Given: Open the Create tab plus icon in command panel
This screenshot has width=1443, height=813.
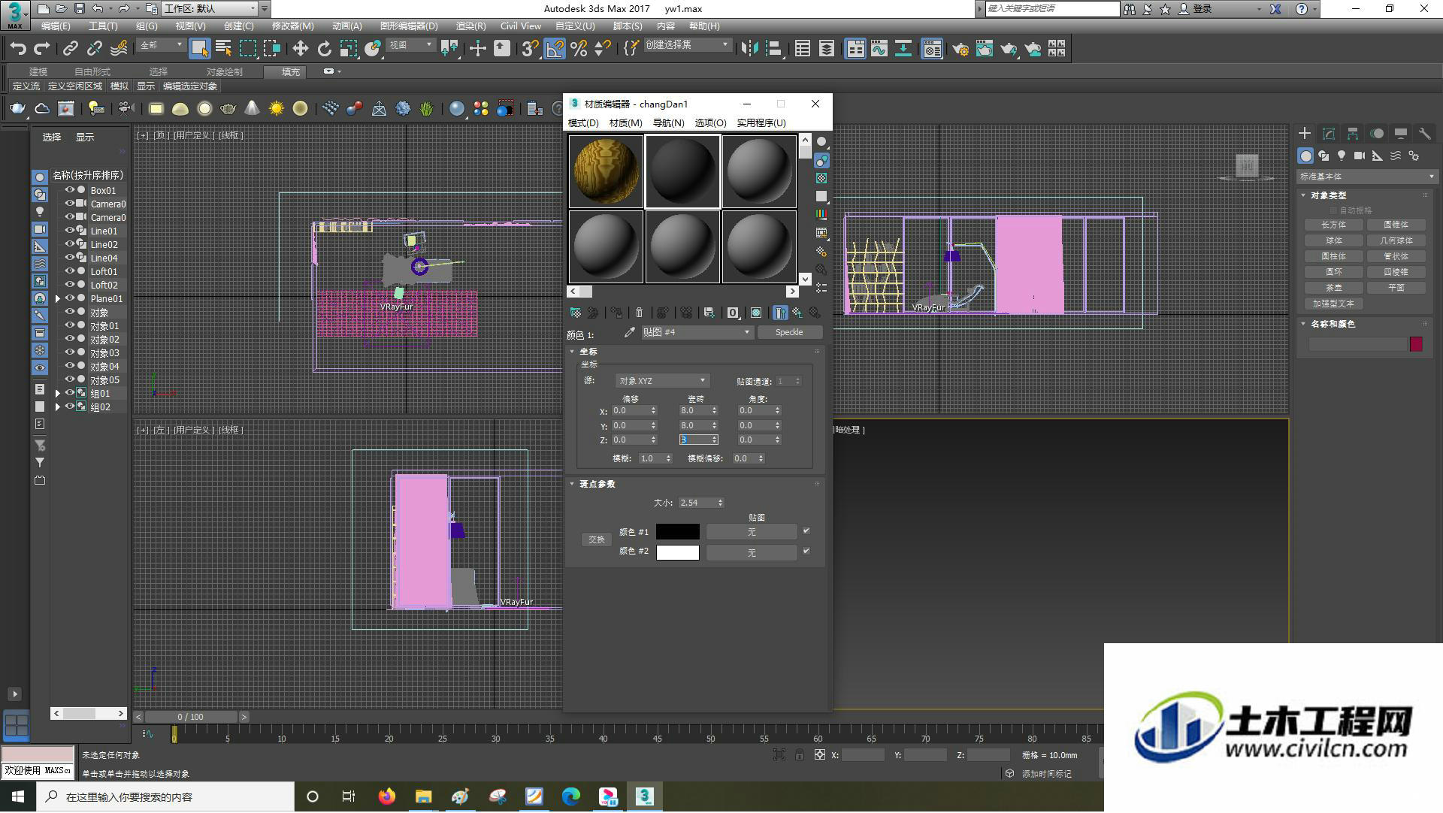Looking at the screenshot, I should 1305,134.
